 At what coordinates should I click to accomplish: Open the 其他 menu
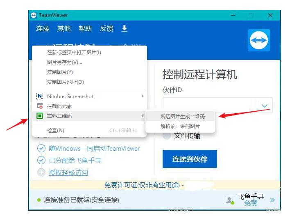click(x=64, y=28)
